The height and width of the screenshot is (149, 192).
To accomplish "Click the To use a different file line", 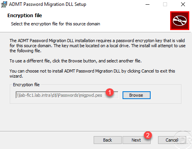I will [x=76, y=61].
